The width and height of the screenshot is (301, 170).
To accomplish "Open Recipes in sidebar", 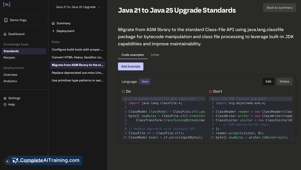I will pos(24,58).
